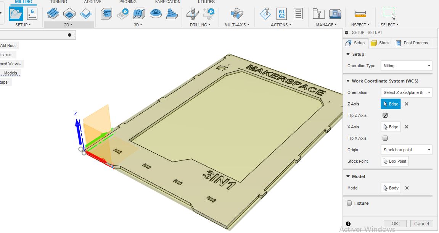Open the Machine Library icon
Screen dimensions: 439x233
(x=335, y=13)
